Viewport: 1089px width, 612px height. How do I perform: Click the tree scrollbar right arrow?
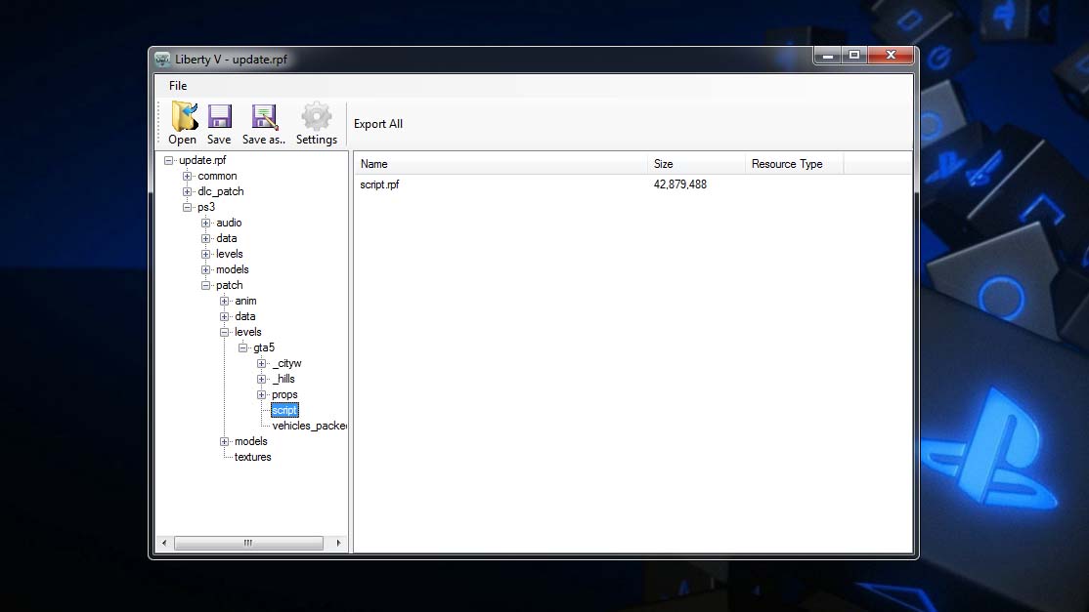[x=338, y=543]
